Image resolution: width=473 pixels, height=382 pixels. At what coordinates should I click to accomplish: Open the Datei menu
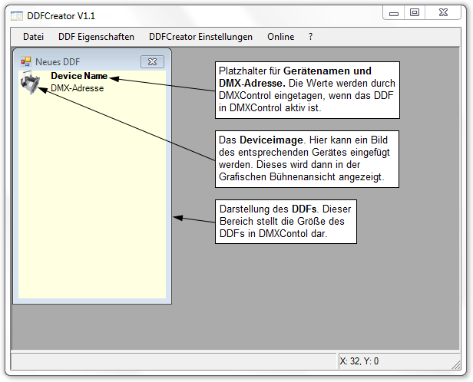click(33, 36)
